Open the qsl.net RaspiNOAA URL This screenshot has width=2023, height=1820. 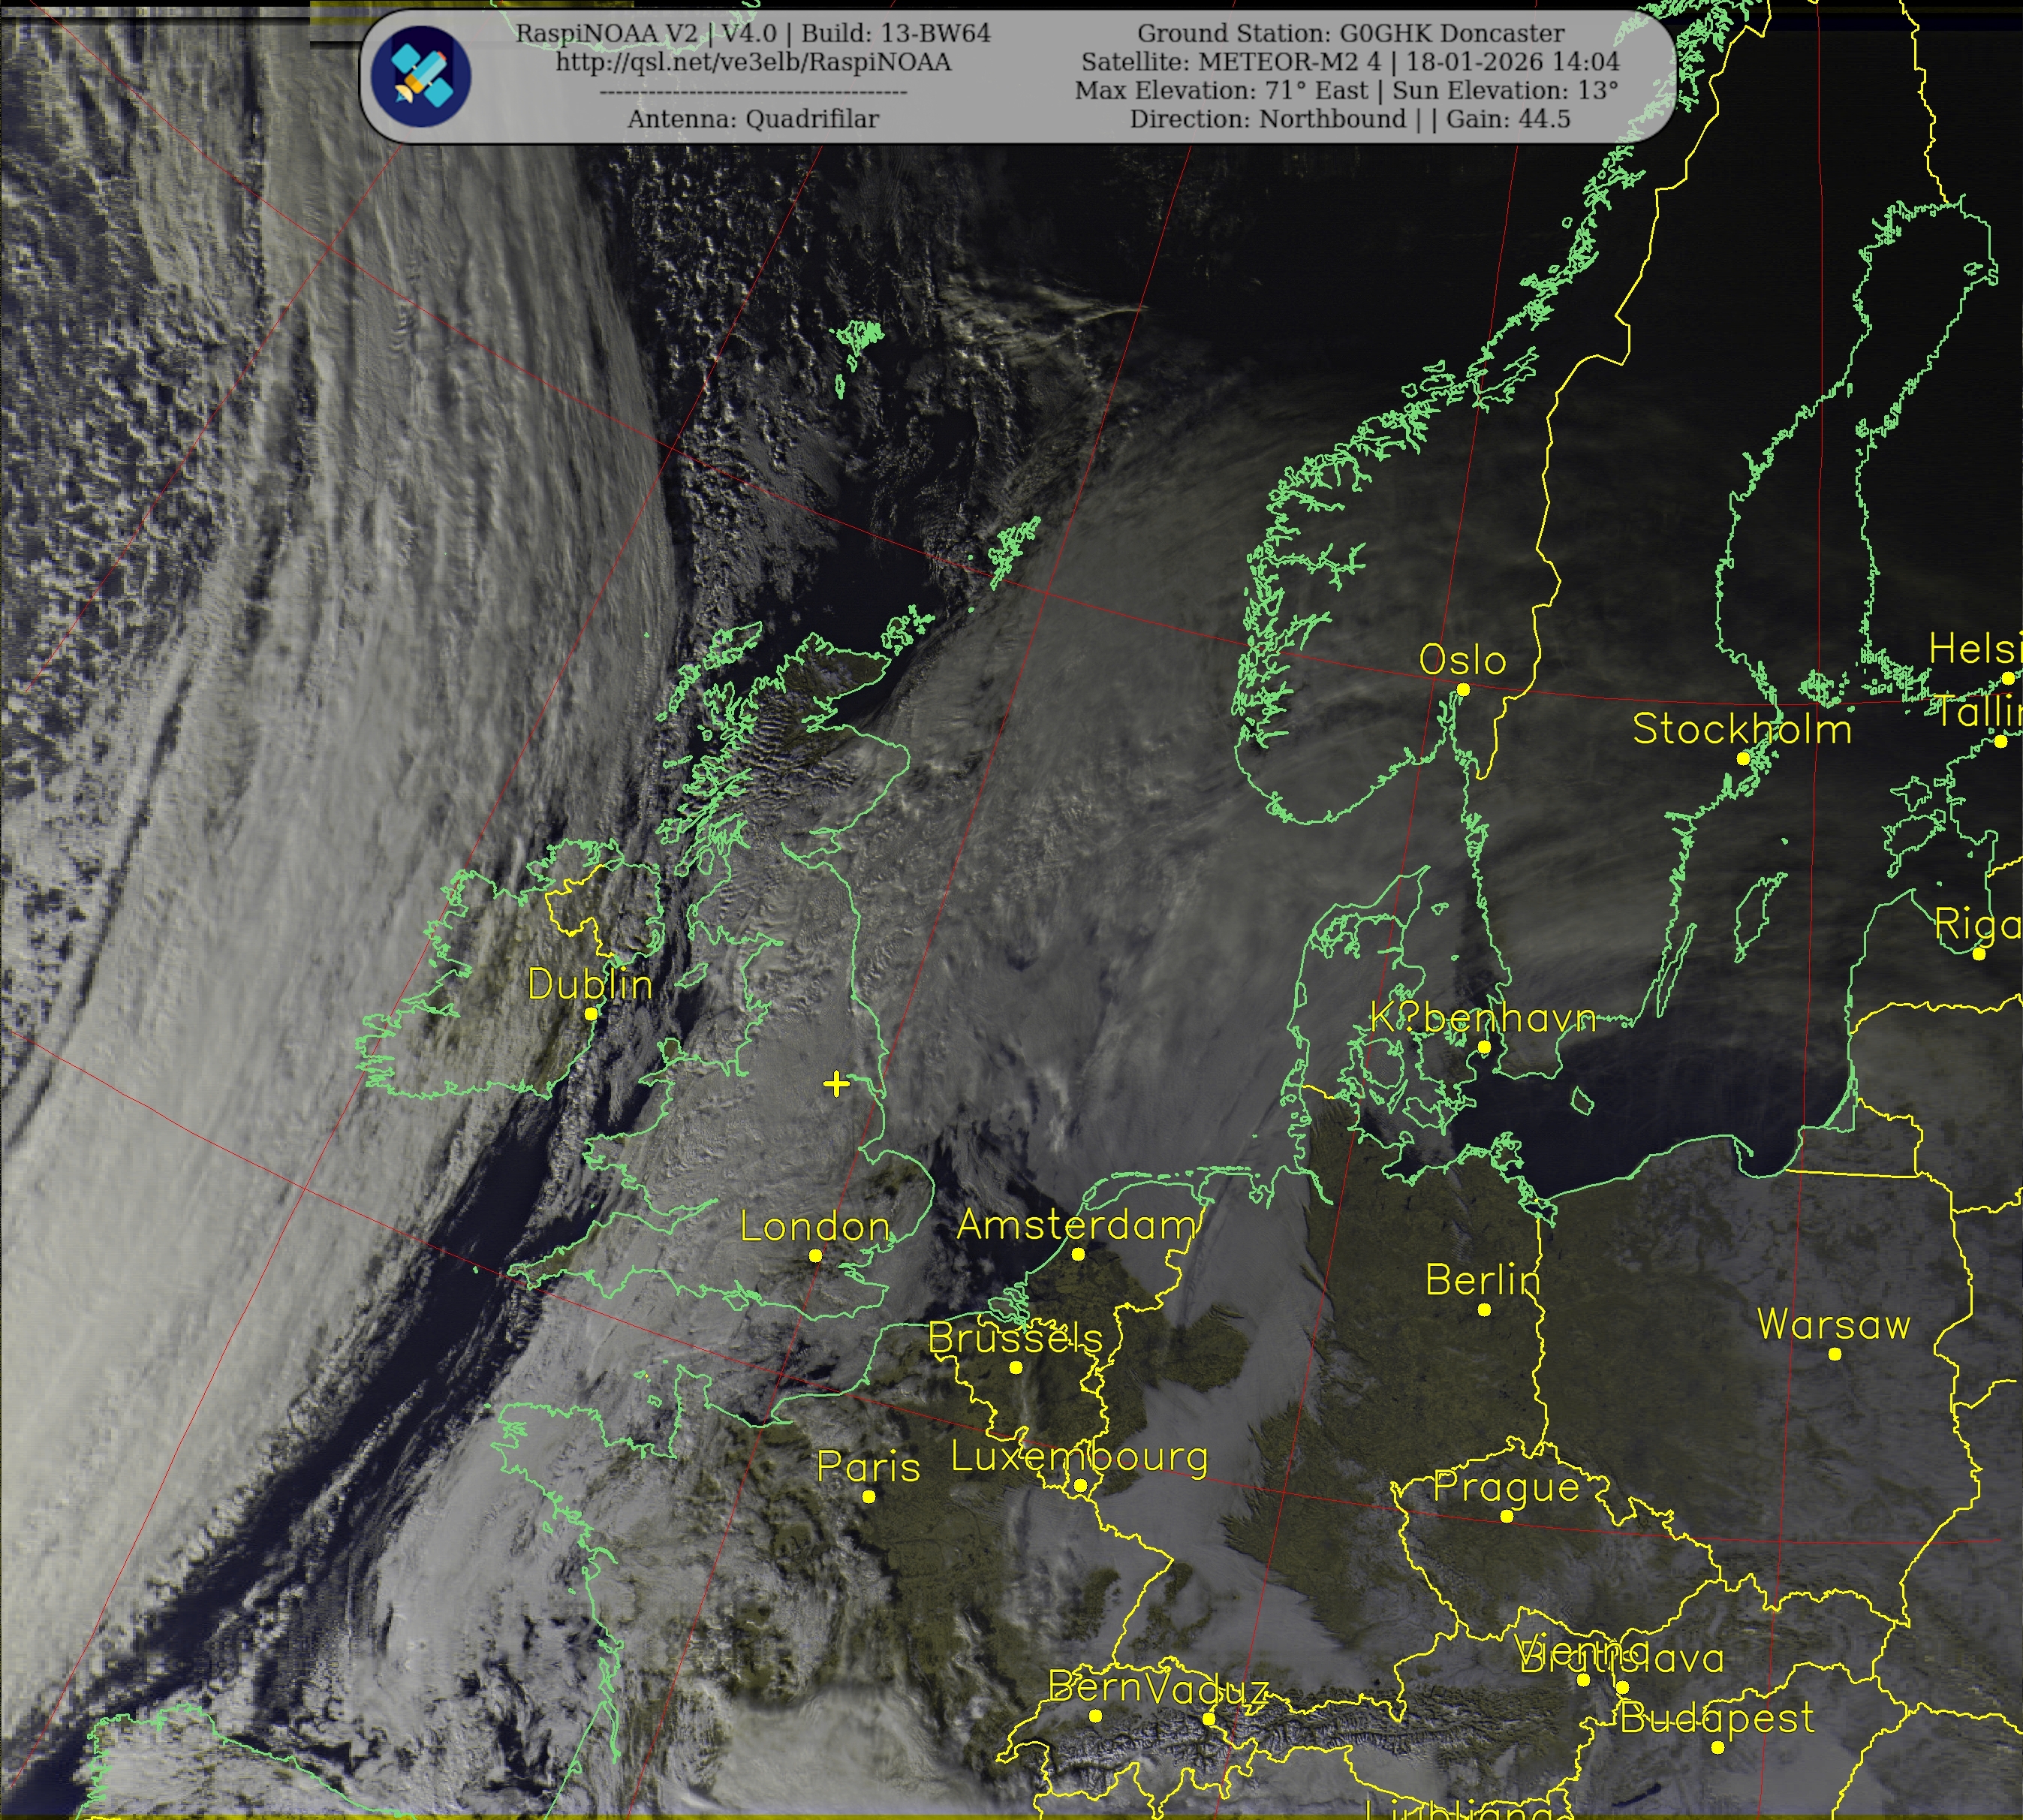click(x=754, y=62)
